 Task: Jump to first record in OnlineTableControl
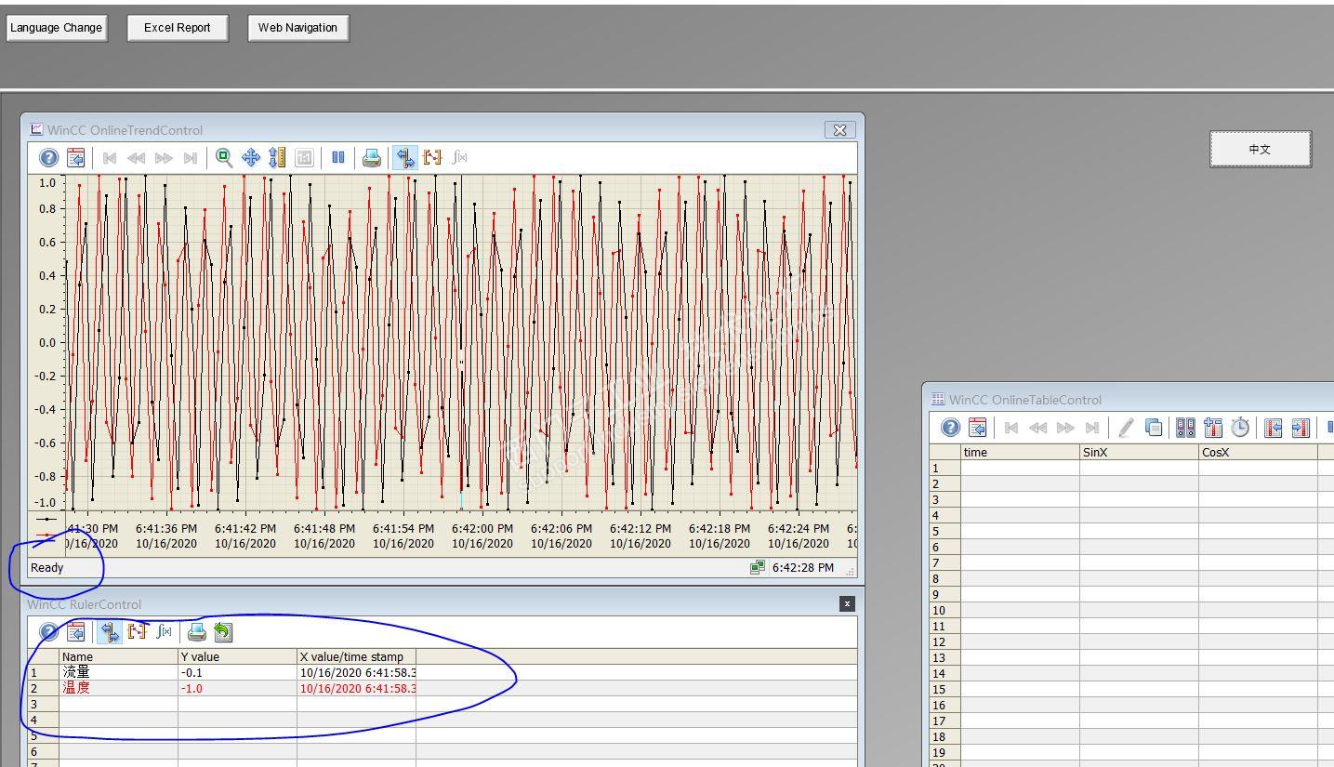(1010, 428)
